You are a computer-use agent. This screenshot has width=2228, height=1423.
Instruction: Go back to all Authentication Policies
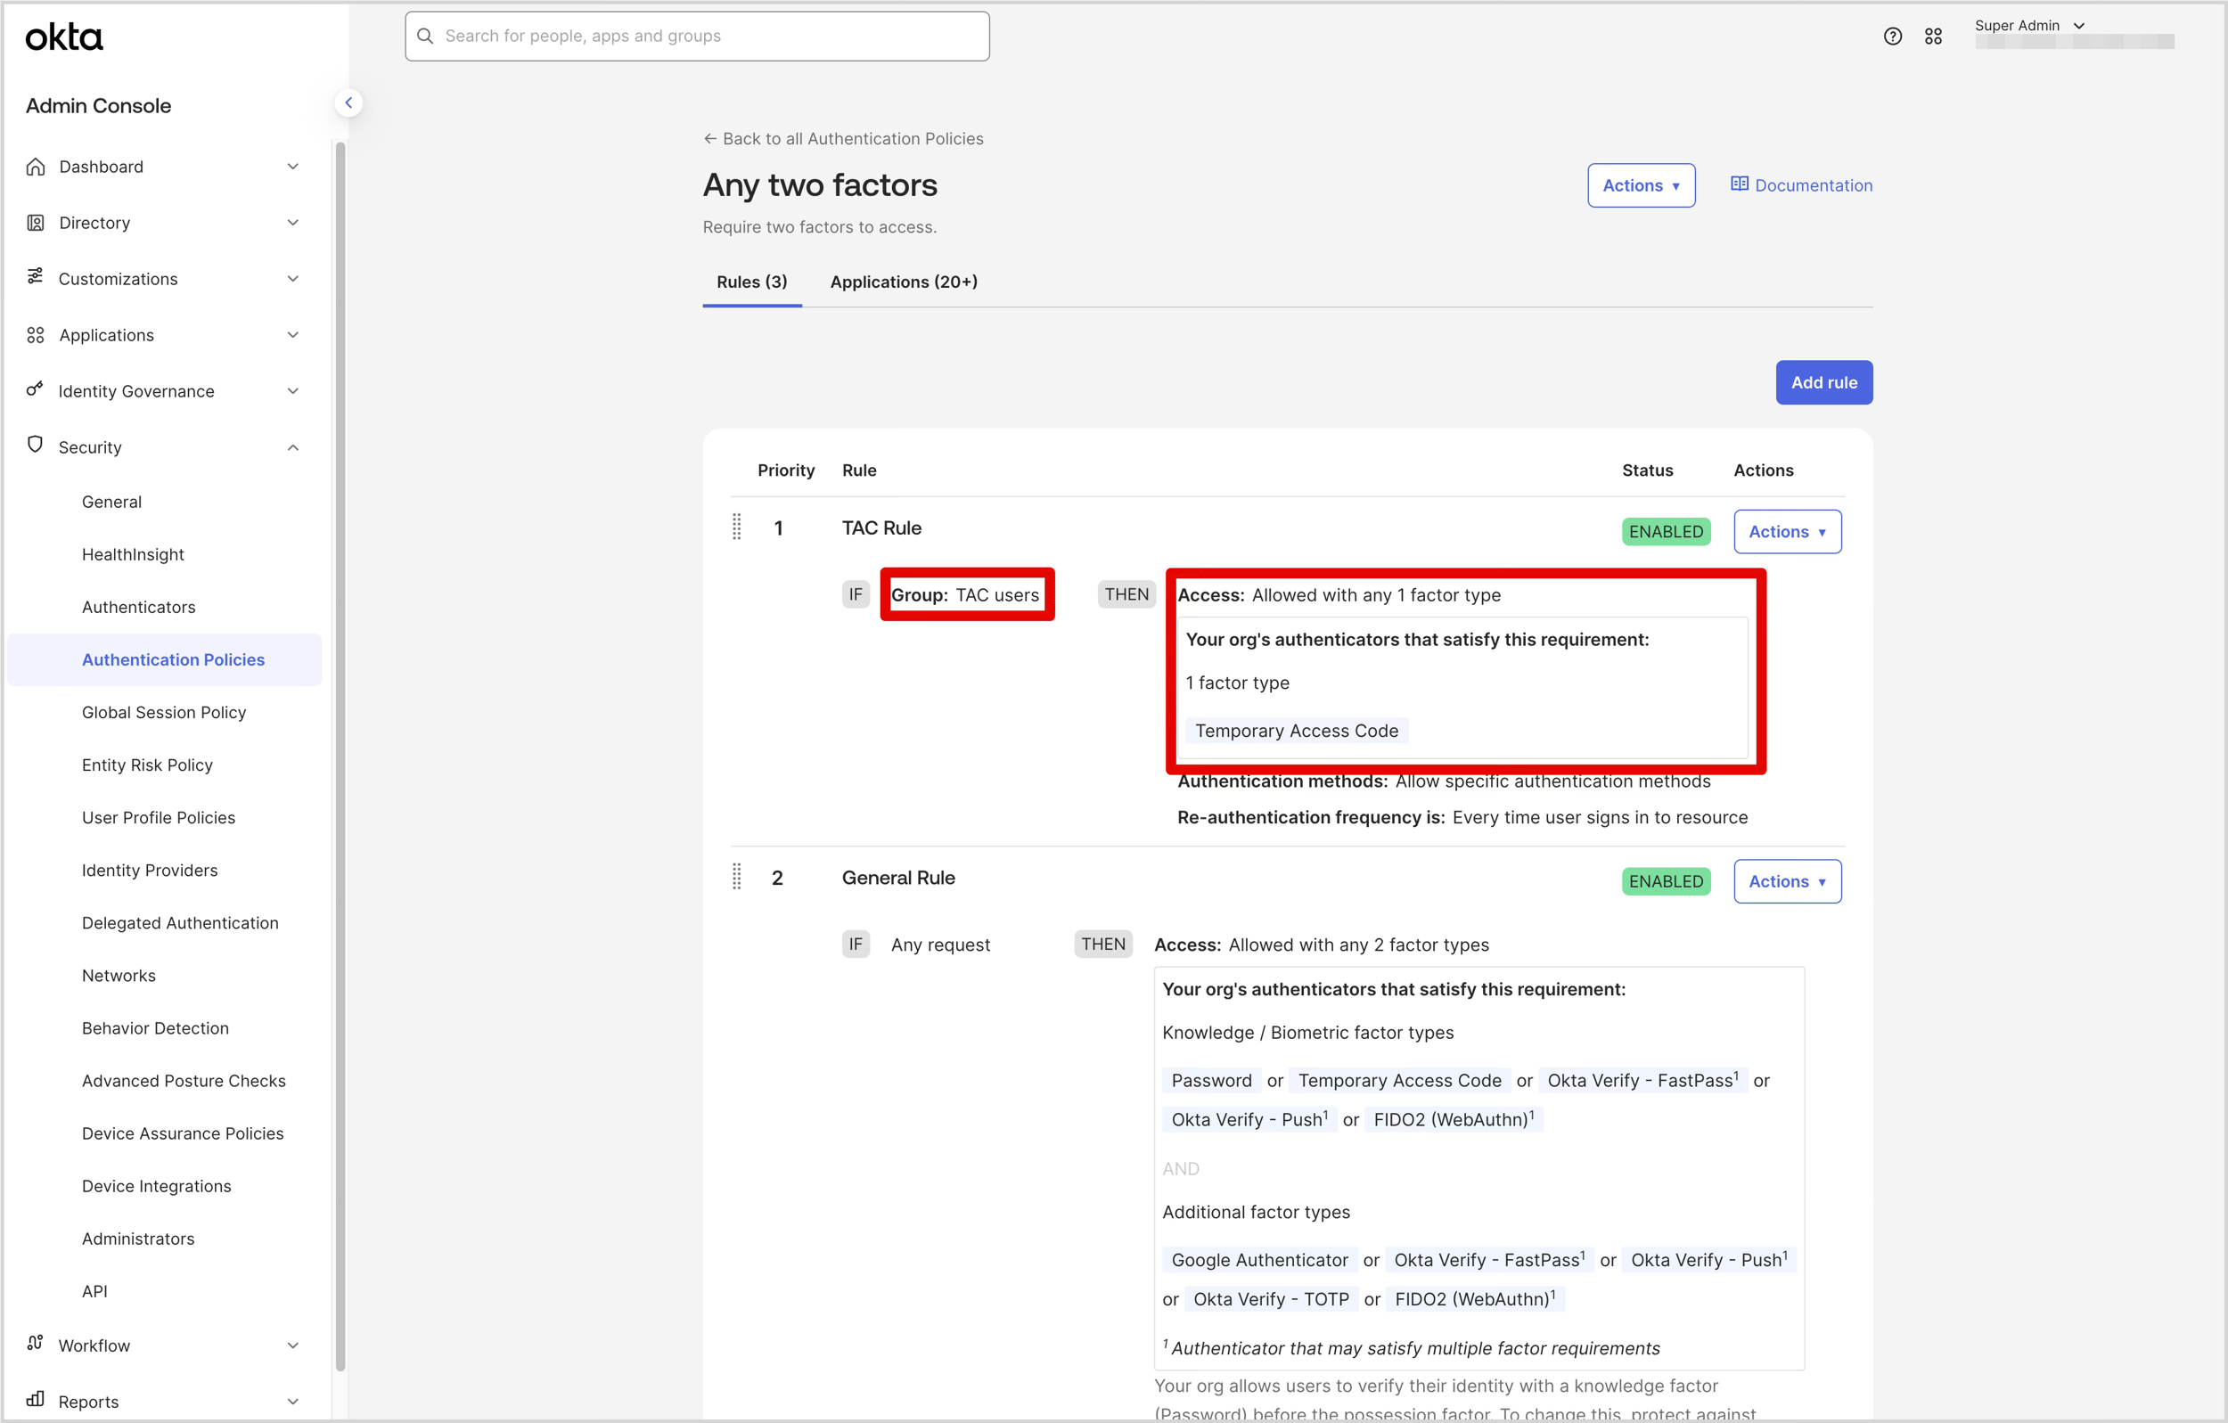[x=843, y=139]
